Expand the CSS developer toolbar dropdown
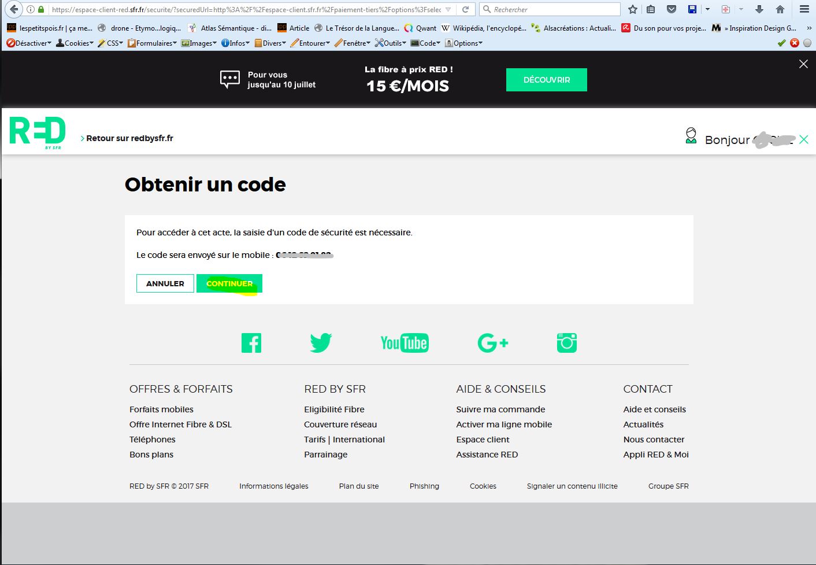Image resolution: width=816 pixels, height=565 pixels. point(110,43)
